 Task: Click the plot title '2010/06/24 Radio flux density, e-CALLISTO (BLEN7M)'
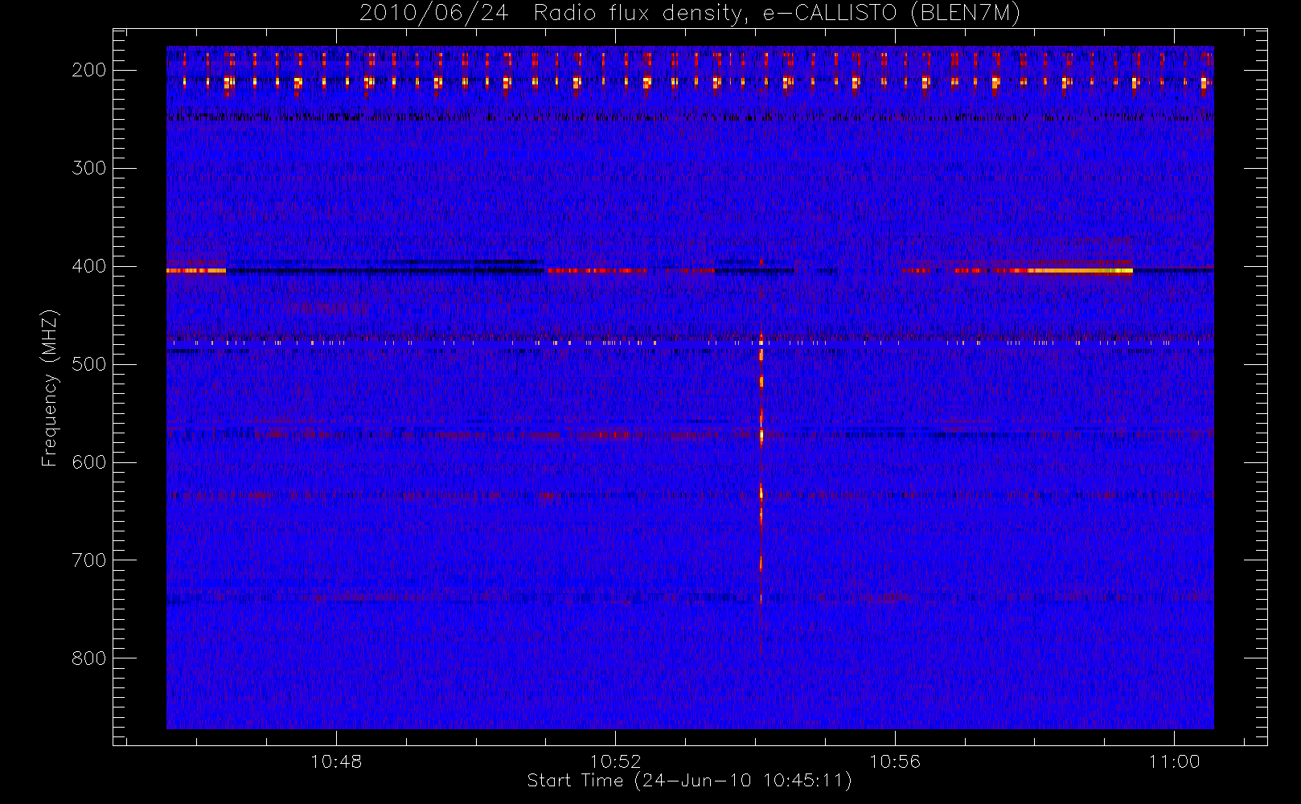[690, 14]
